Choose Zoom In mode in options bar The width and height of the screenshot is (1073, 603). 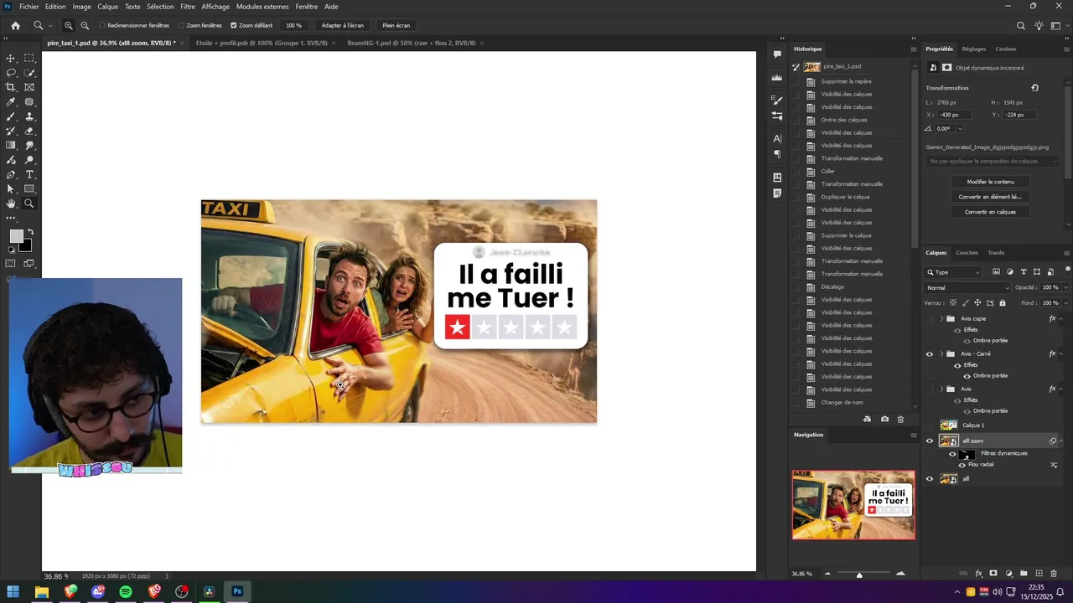pos(69,26)
